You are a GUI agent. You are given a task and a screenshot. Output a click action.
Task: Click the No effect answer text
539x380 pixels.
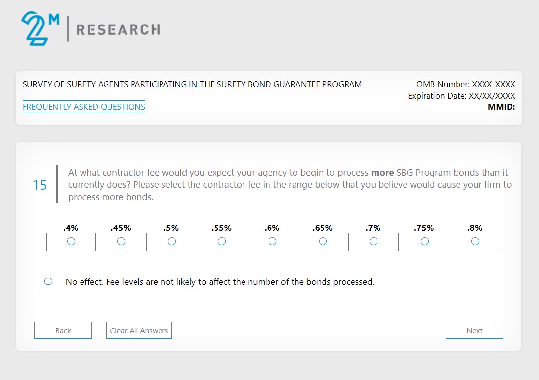click(x=220, y=282)
